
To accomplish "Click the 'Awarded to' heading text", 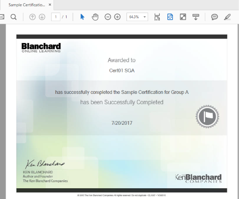I will click(x=121, y=60).
